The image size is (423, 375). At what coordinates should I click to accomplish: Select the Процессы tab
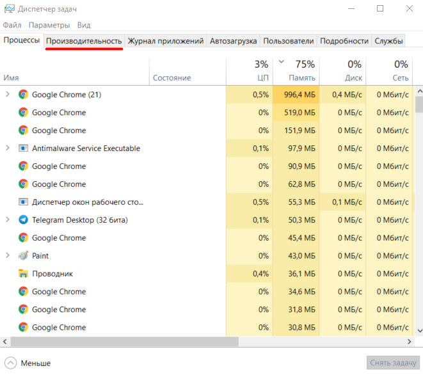pyautogui.click(x=22, y=40)
